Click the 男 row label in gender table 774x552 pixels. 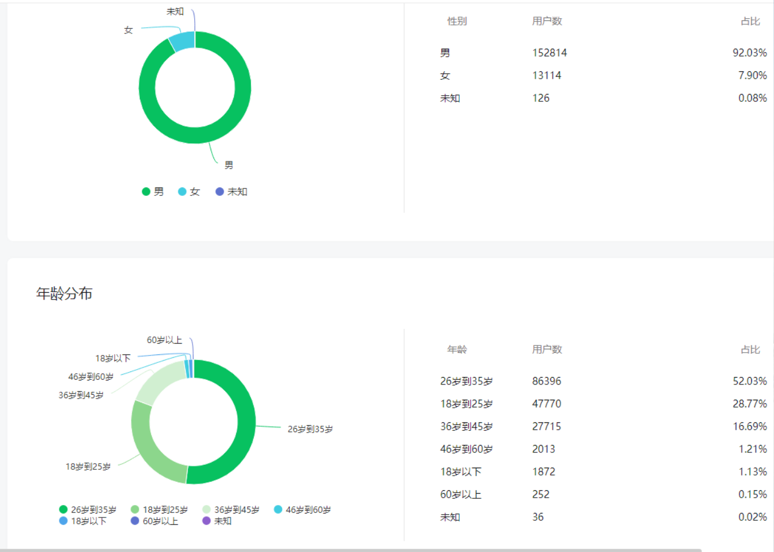(445, 53)
